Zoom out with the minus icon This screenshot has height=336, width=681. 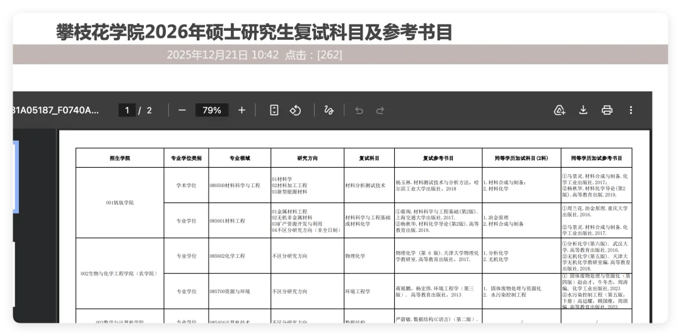[x=182, y=110]
